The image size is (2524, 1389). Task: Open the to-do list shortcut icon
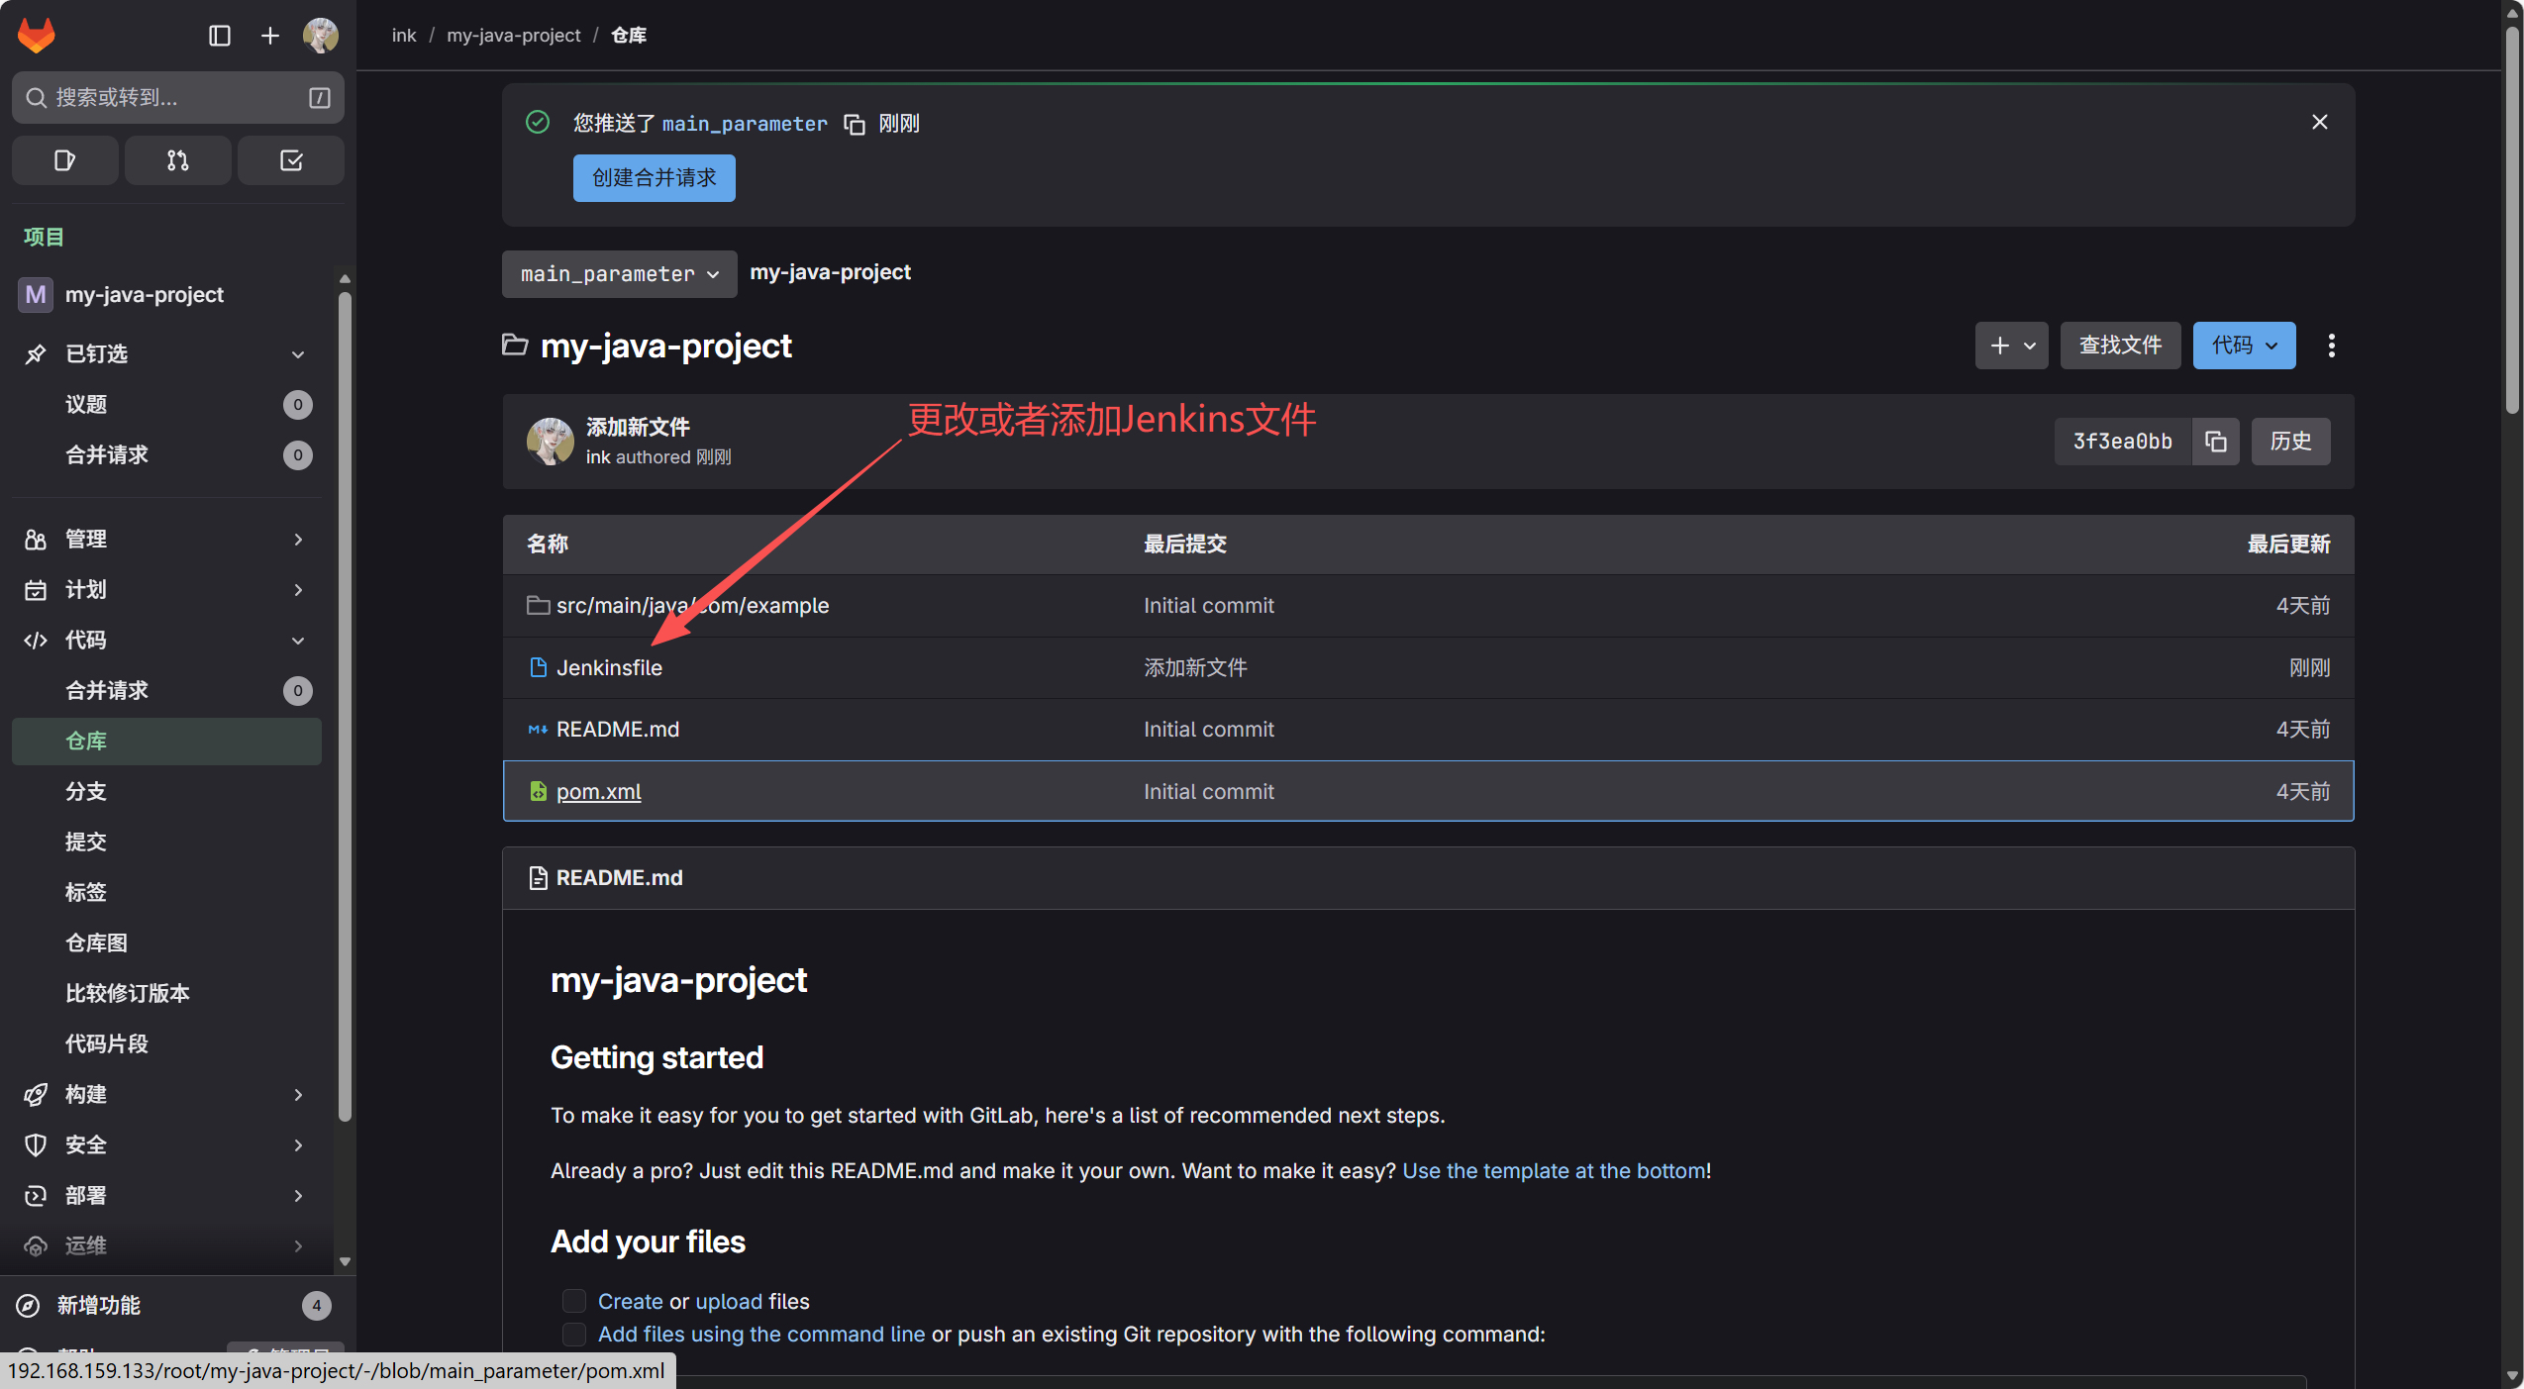coord(291,160)
